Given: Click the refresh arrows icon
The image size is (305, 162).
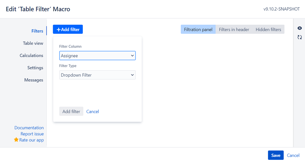Looking at the screenshot, I should point(300,37).
